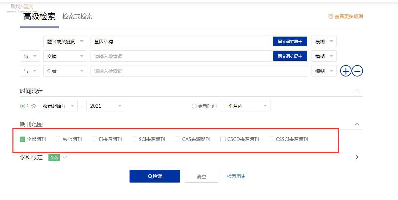Click the blue 检索 search button
Screen dimensions: 398x200
(155, 176)
